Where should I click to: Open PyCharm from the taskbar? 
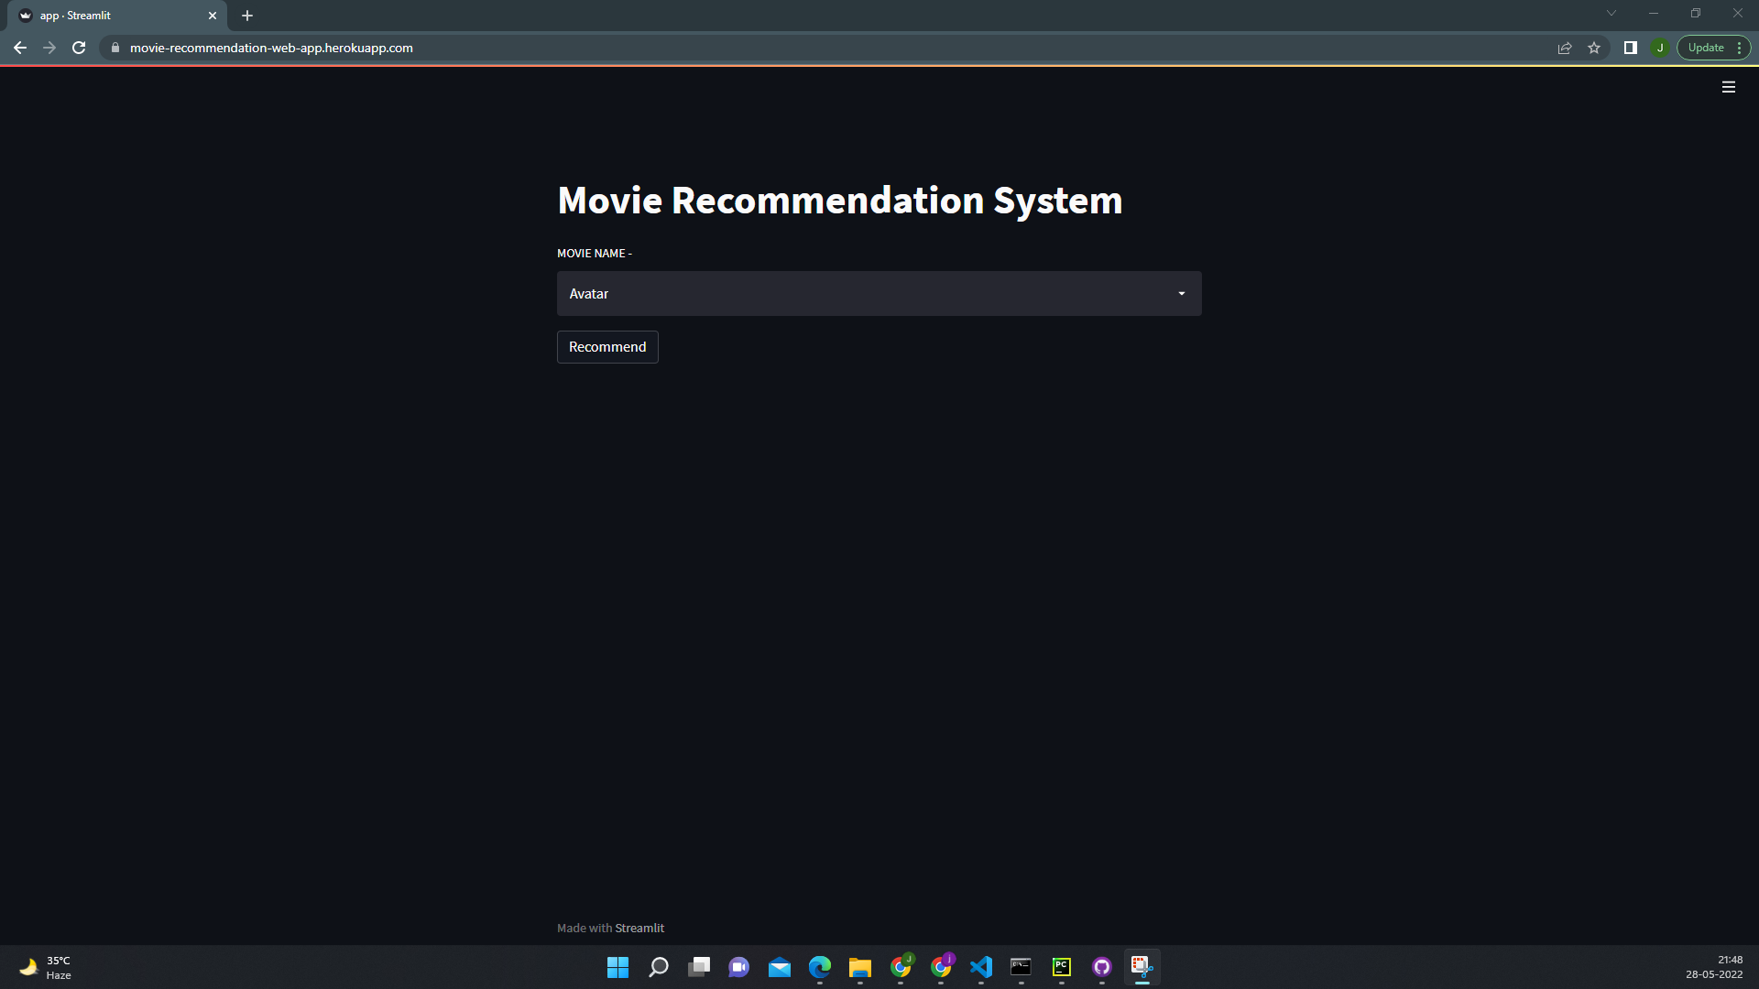(x=1061, y=967)
